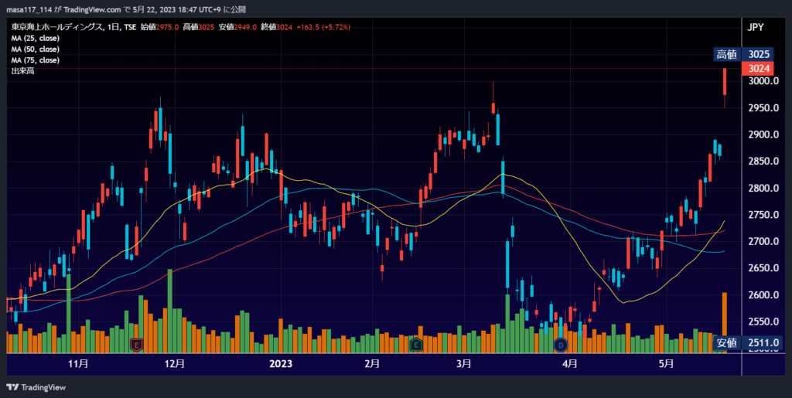
Task: Click the 高値 3025 price label
Action: [x=743, y=54]
